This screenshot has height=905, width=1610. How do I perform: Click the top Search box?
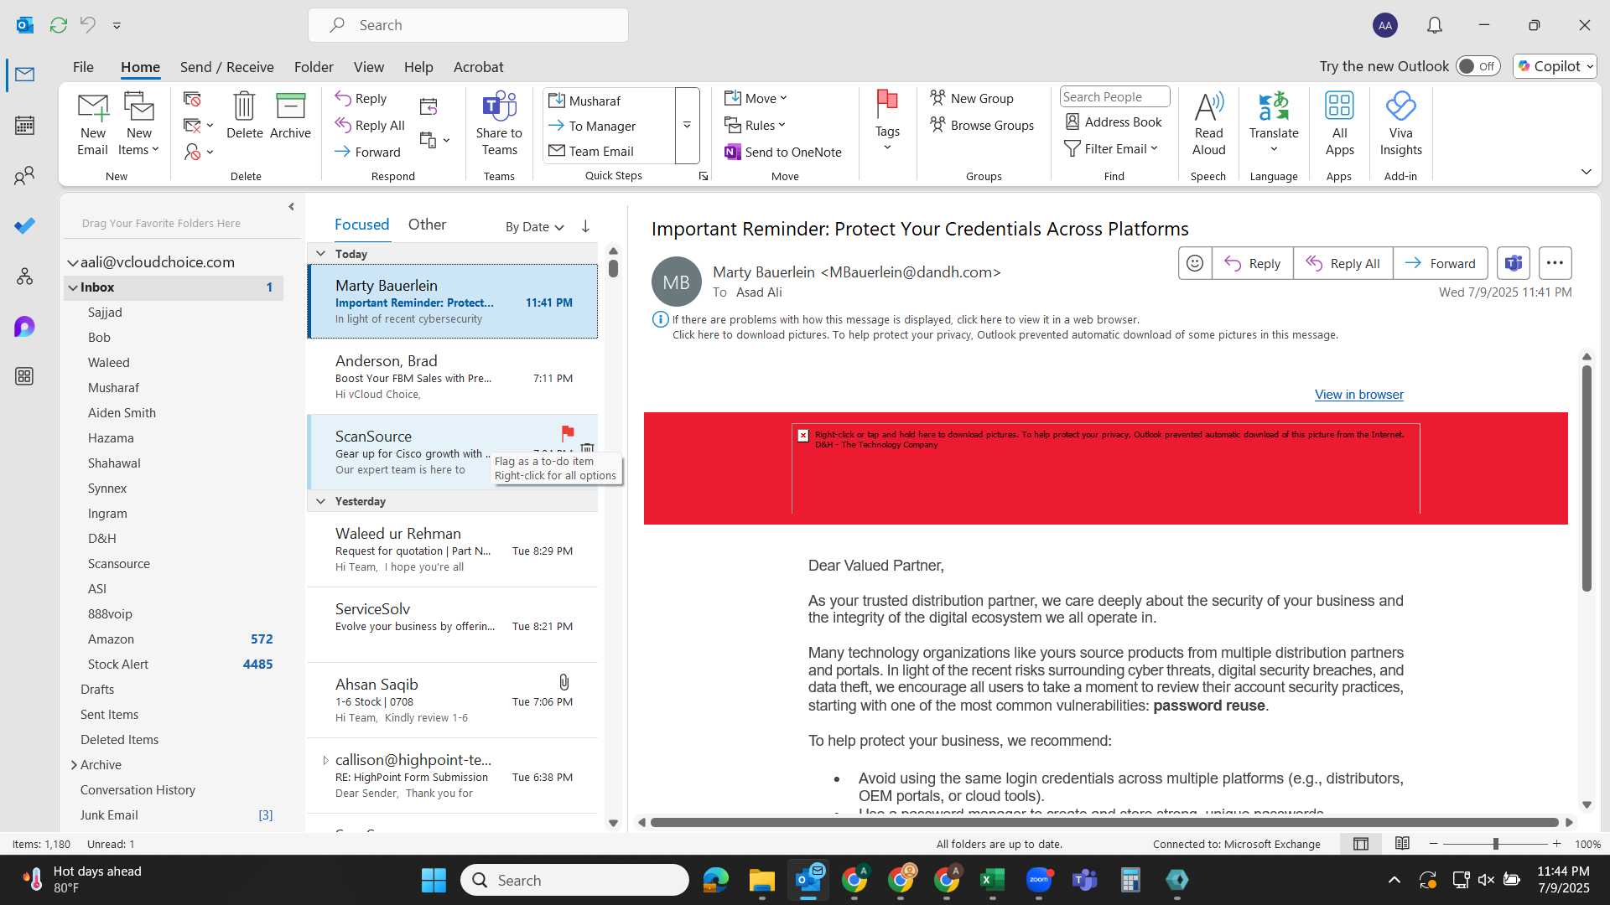[x=468, y=25]
